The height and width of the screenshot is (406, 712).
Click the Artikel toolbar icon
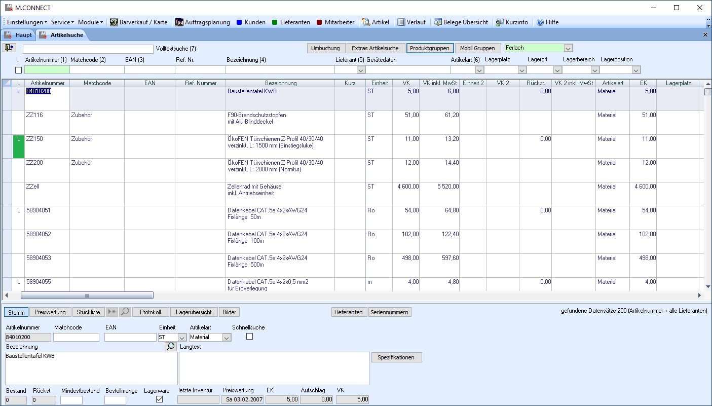[x=376, y=22]
